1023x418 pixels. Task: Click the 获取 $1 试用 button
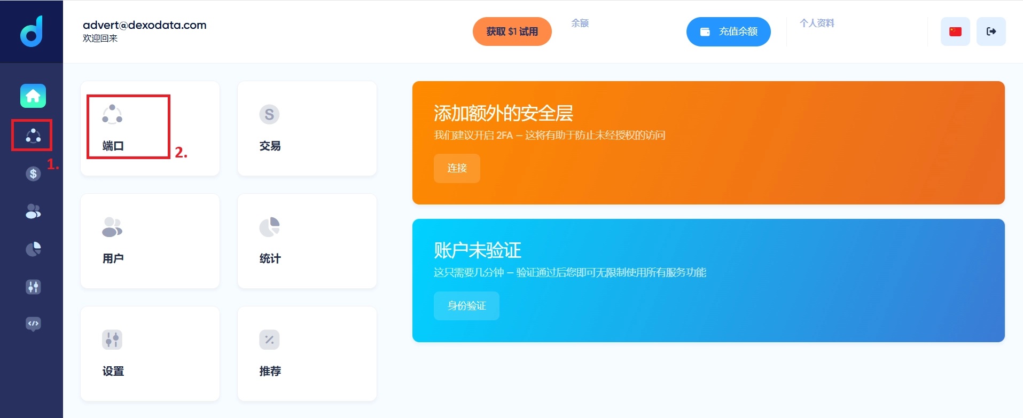[x=512, y=31]
